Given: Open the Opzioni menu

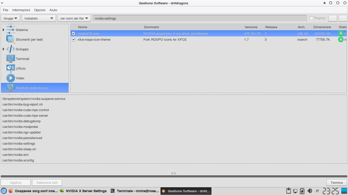Looking at the screenshot, I should tap(40, 10).
